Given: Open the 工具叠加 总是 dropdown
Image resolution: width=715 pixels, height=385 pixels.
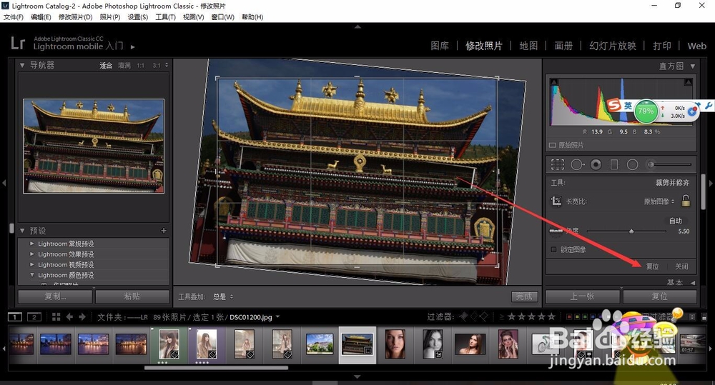Looking at the screenshot, I should pyautogui.click(x=223, y=296).
